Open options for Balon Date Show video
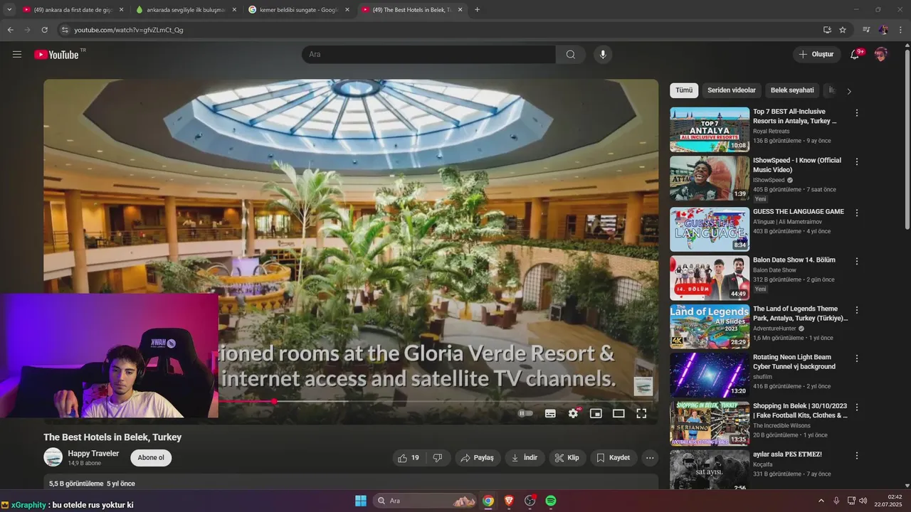 (x=857, y=261)
